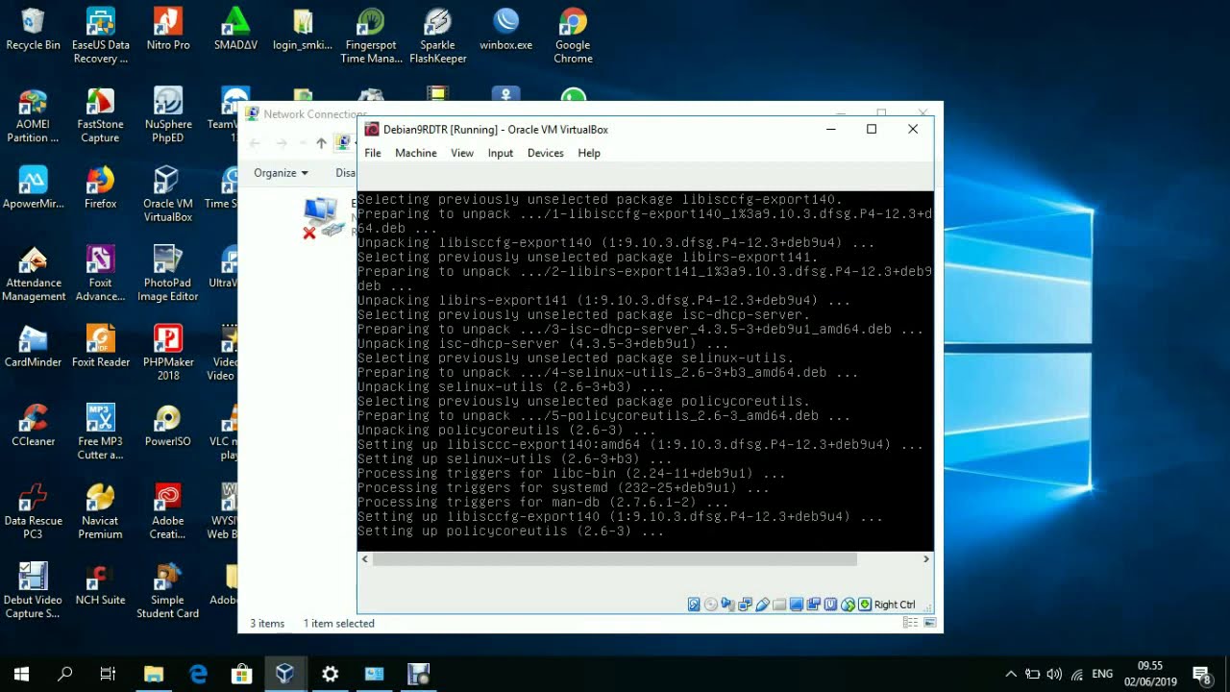Screen dimensions: 1230x692
Task: Open PHPMaker 2018 desktop icon
Action: [168, 353]
